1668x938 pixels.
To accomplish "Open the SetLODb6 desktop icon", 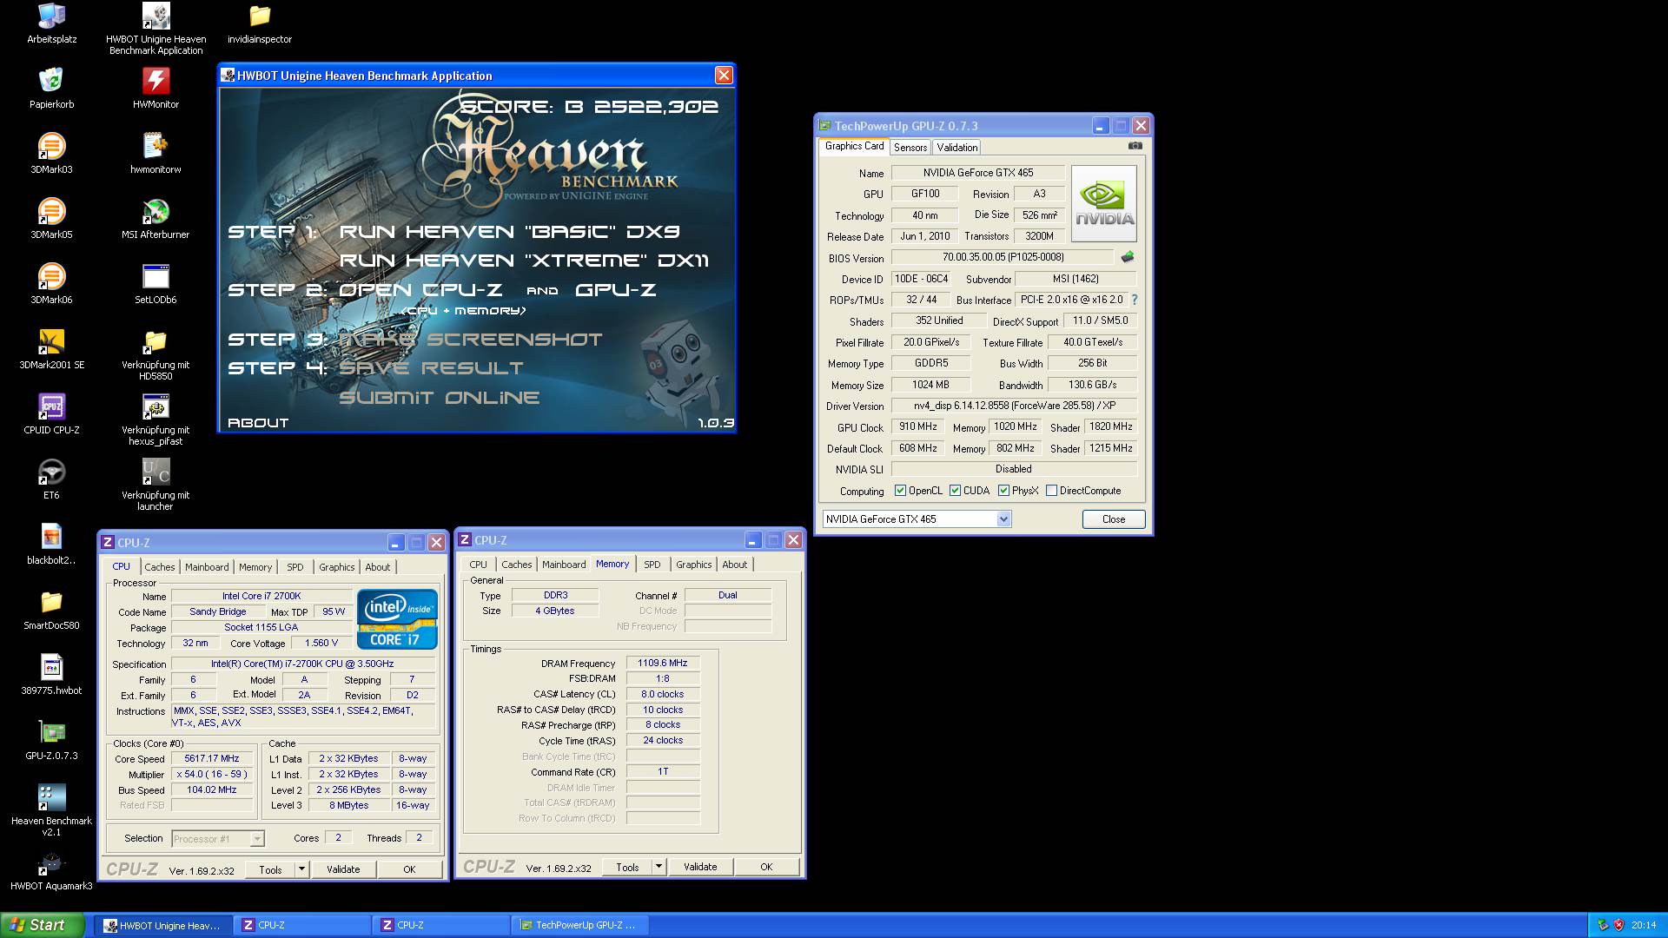I will pos(156,284).
